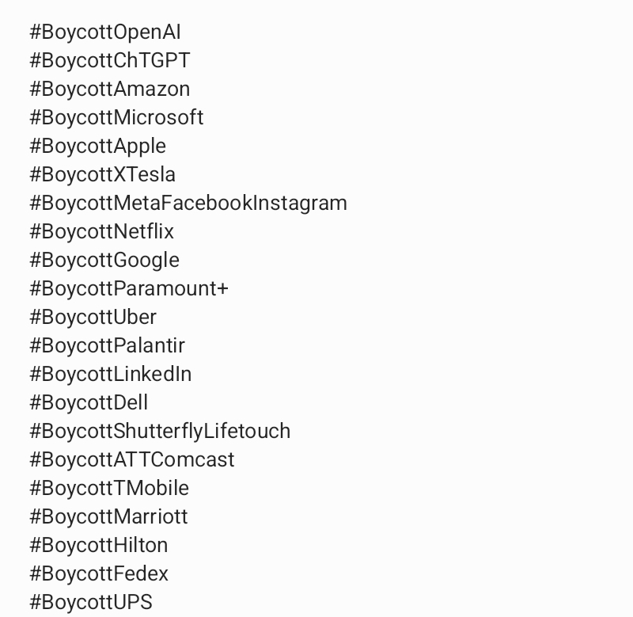Viewport: 633px width, 617px height.
Task: Select the #BoycottGoogle hashtag link
Action: tap(104, 261)
